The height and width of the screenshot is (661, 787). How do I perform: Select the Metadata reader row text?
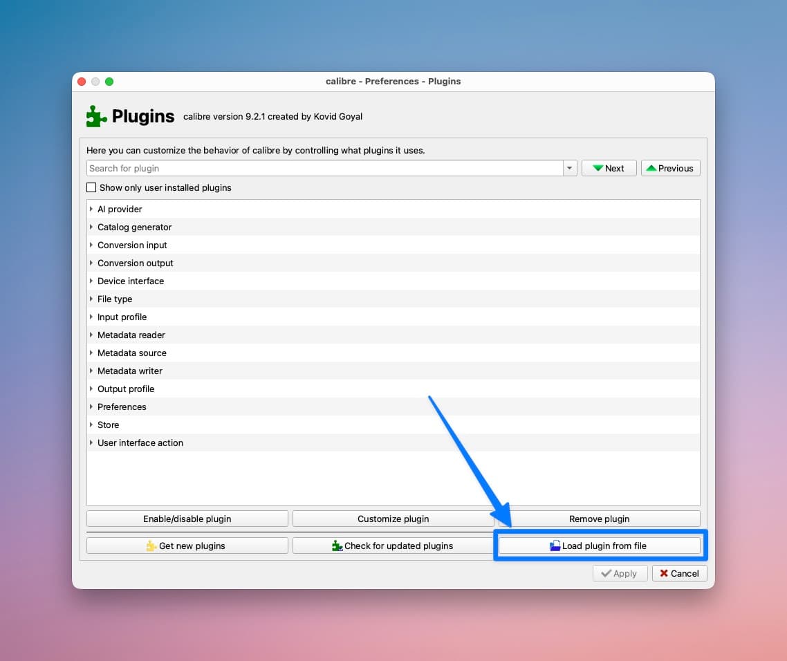point(131,335)
